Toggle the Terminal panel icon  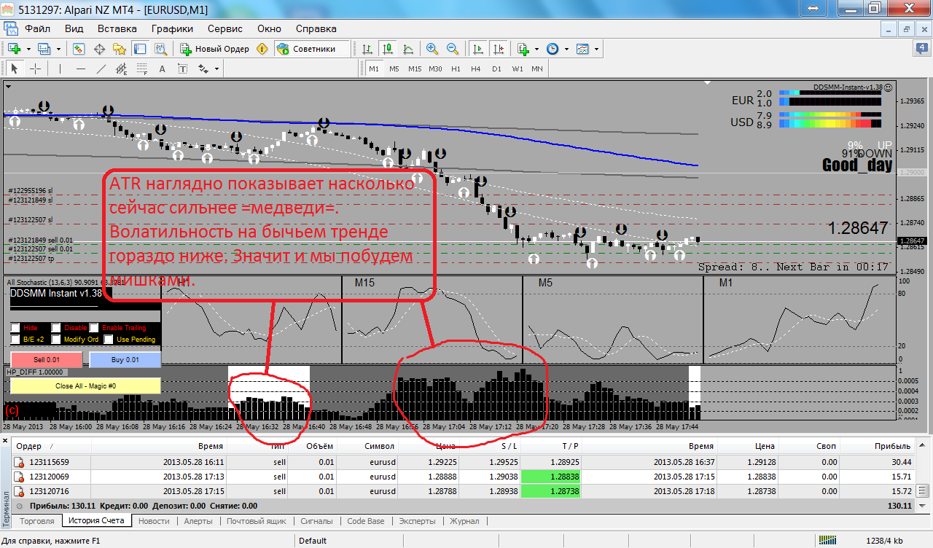tap(140, 49)
